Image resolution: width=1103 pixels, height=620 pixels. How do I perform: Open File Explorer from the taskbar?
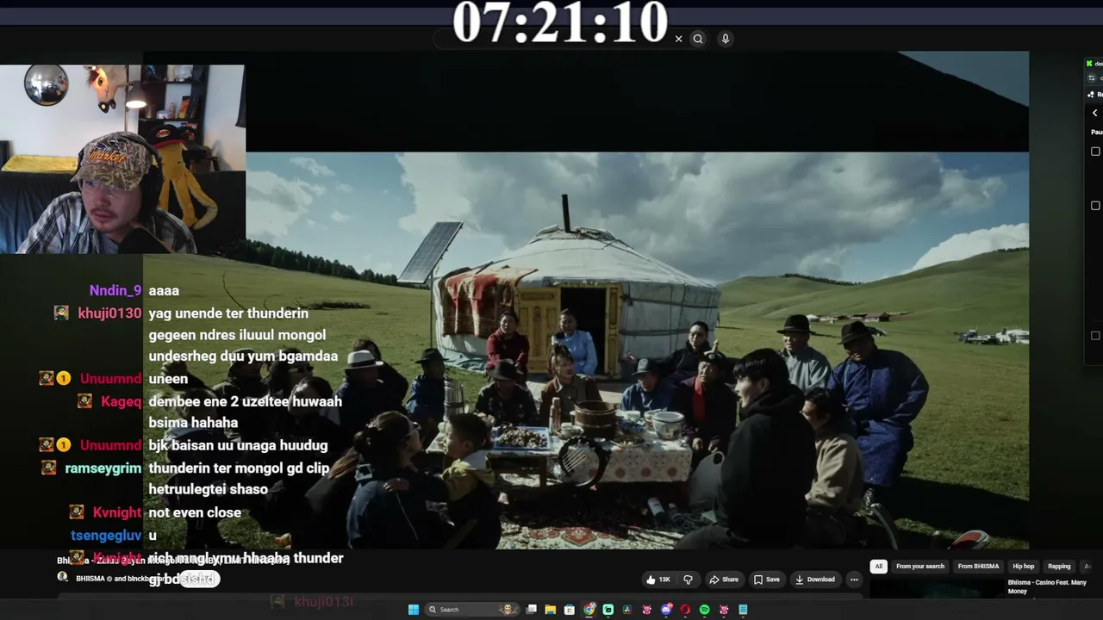pyautogui.click(x=551, y=610)
